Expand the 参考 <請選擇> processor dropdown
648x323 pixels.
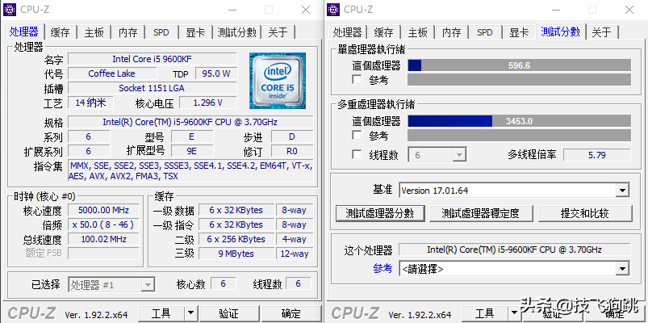[622, 269]
